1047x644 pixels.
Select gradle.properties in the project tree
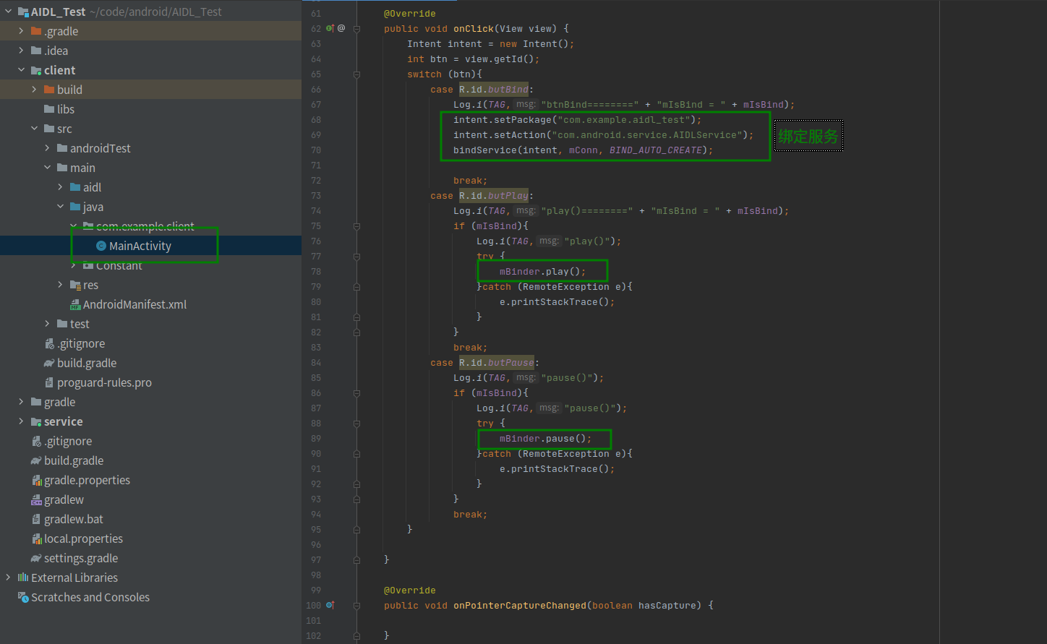[87, 481]
